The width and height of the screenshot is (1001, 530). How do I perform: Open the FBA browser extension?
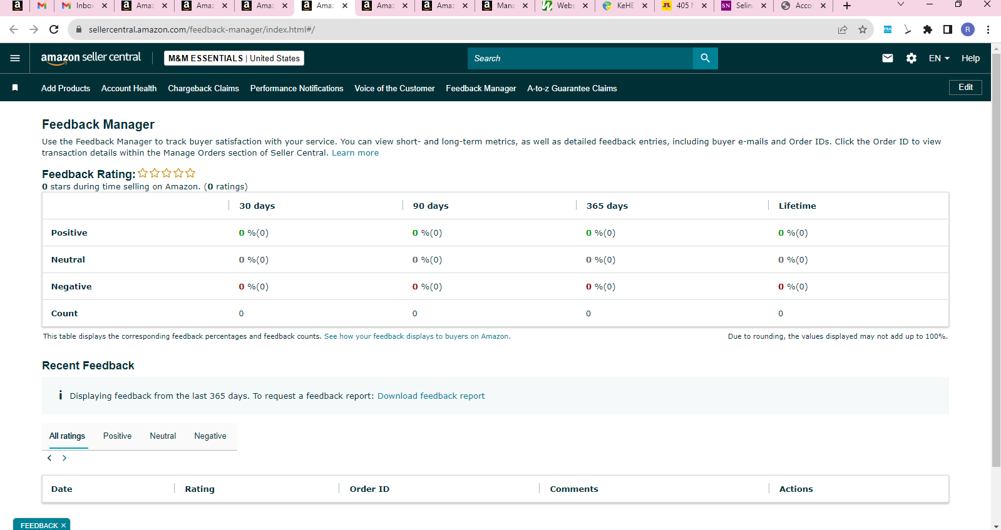click(x=888, y=29)
